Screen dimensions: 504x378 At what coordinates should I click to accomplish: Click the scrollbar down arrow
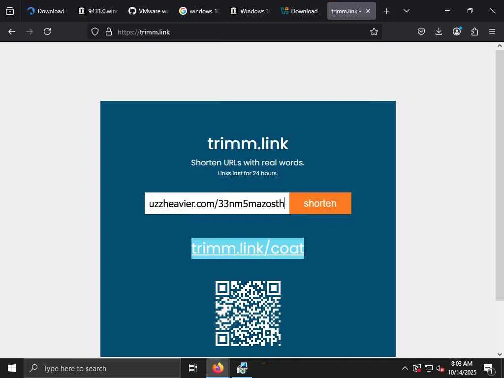[x=500, y=354]
